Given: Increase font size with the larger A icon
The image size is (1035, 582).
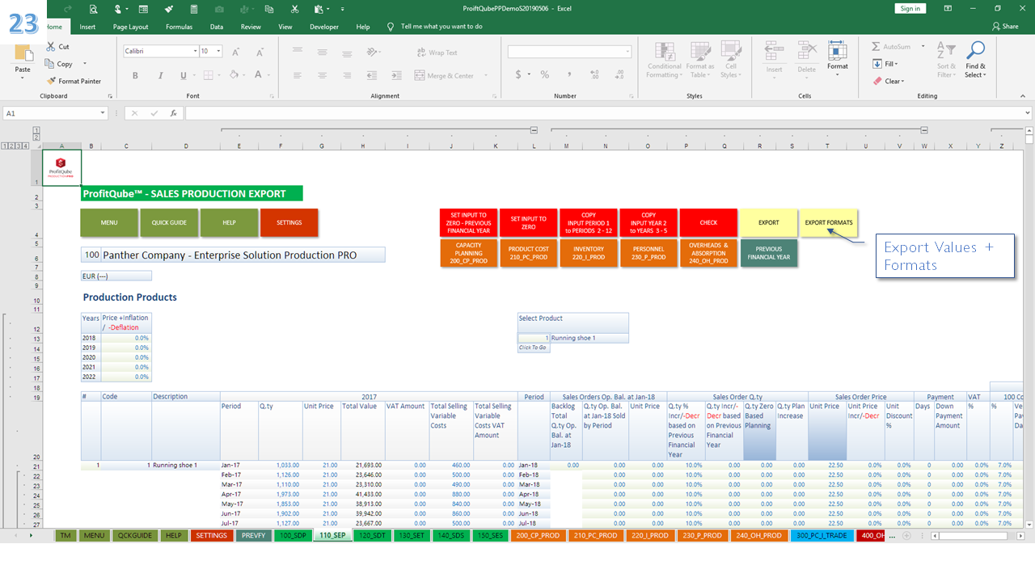Looking at the screenshot, I should coord(236,52).
